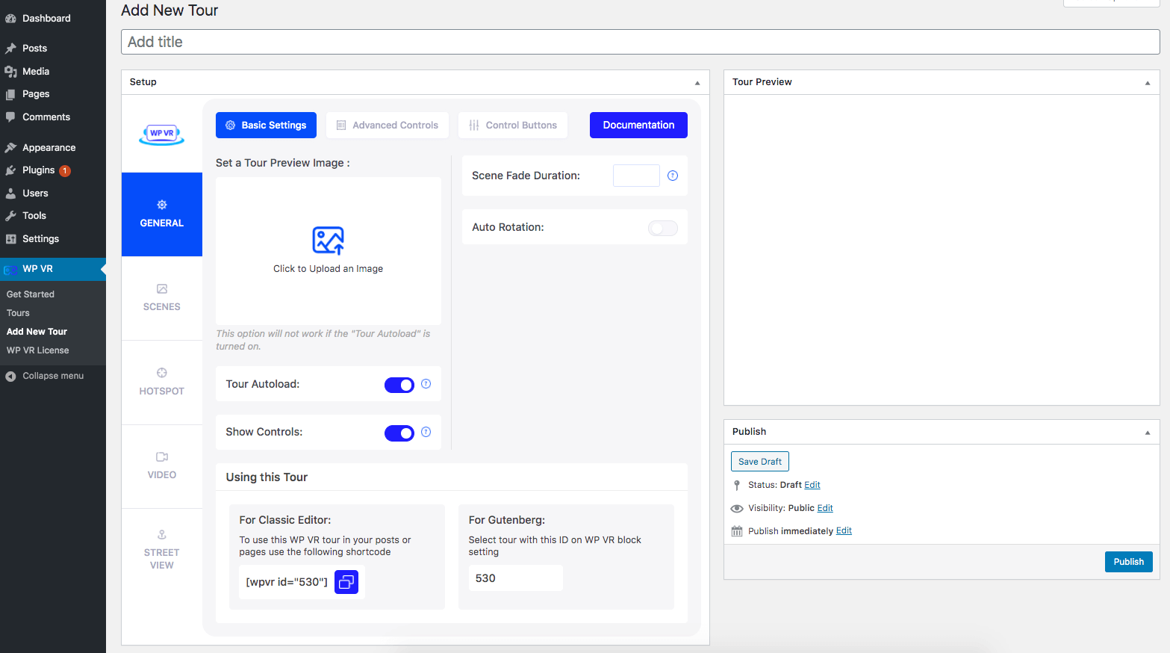Collapse the Setup panel
Viewport: 1170px width, 653px height.
click(x=697, y=83)
